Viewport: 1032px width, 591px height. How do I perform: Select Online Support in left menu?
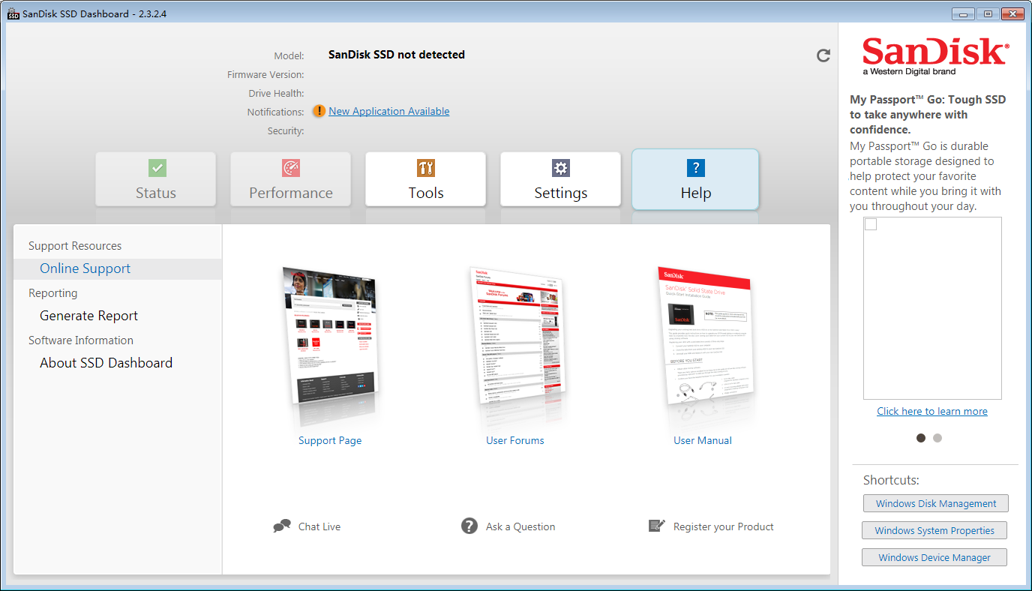coord(118,268)
